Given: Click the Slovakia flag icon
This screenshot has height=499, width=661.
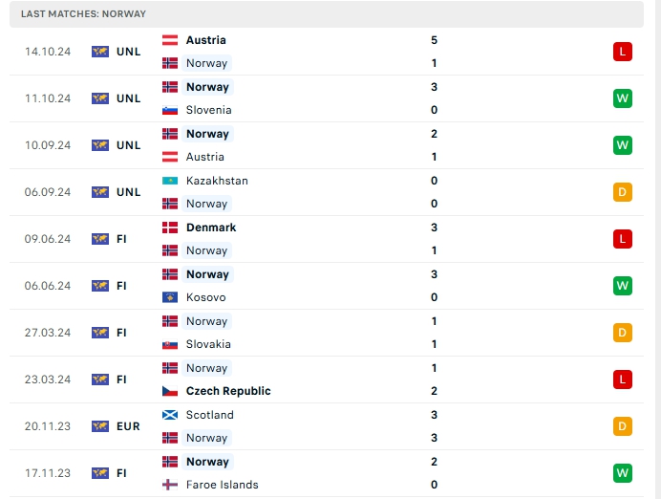Looking at the screenshot, I should click(x=170, y=344).
